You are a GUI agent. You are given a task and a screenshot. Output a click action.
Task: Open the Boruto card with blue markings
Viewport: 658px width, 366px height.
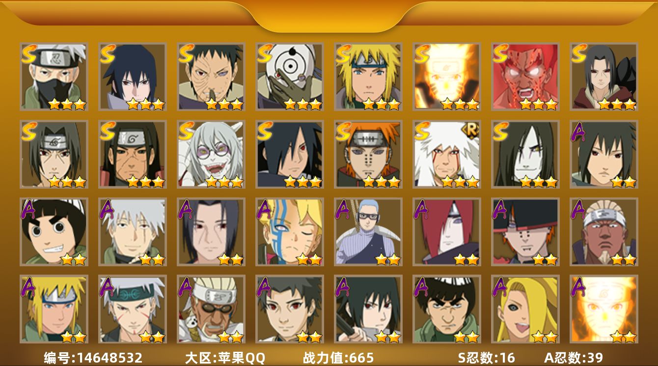pos(289,232)
